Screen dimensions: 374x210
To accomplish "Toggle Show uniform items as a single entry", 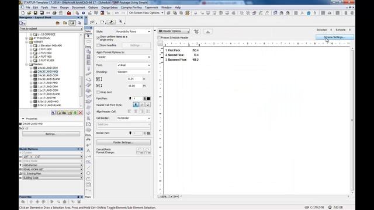I will (98, 37).
